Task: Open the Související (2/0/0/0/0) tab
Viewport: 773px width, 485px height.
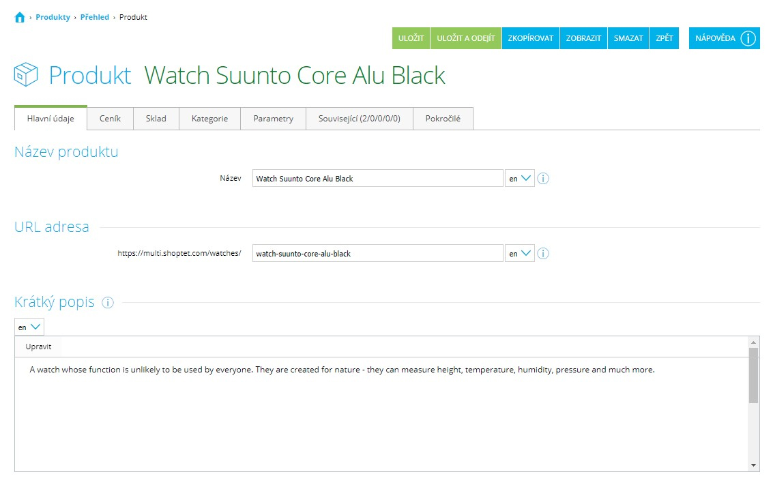Action: pos(360,119)
